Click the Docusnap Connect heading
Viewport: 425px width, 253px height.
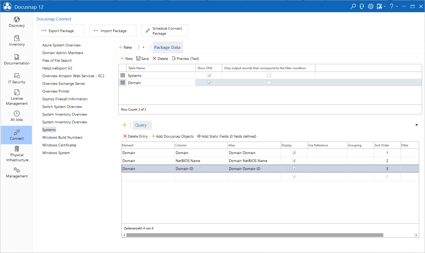[x=54, y=19]
